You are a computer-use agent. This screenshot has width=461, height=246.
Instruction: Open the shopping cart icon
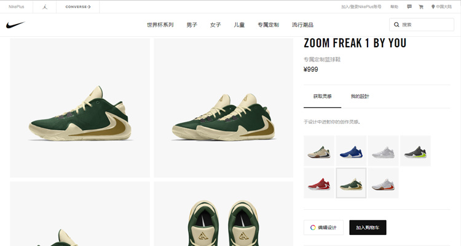click(x=421, y=7)
